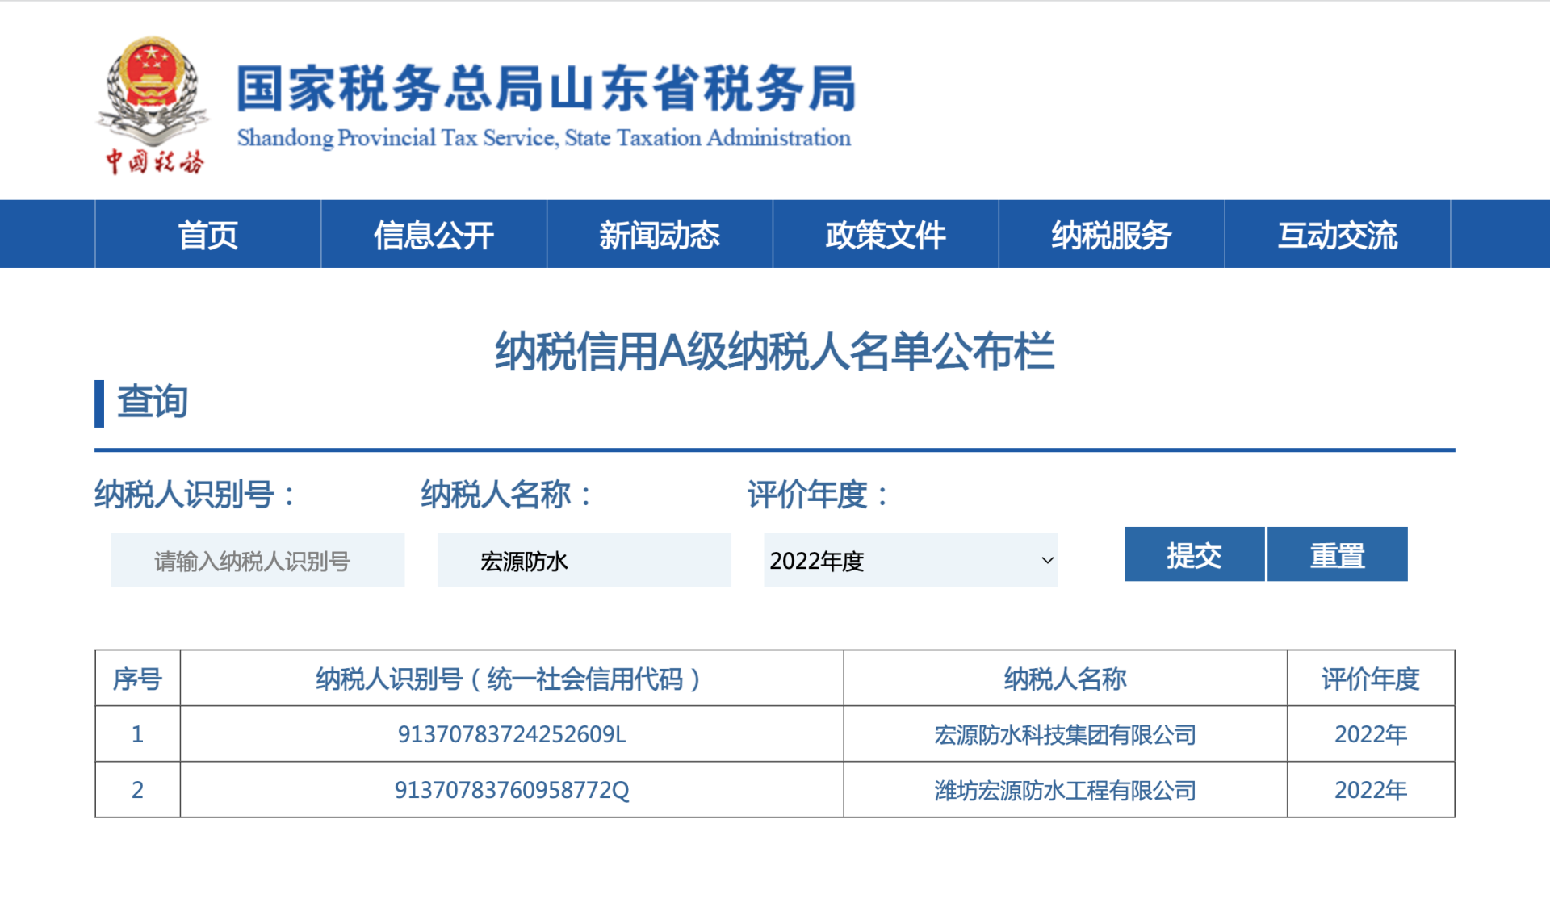Click the 查询 section heading
The width and height of the screenshot is (1550, 915).
(x=153, y=402)
